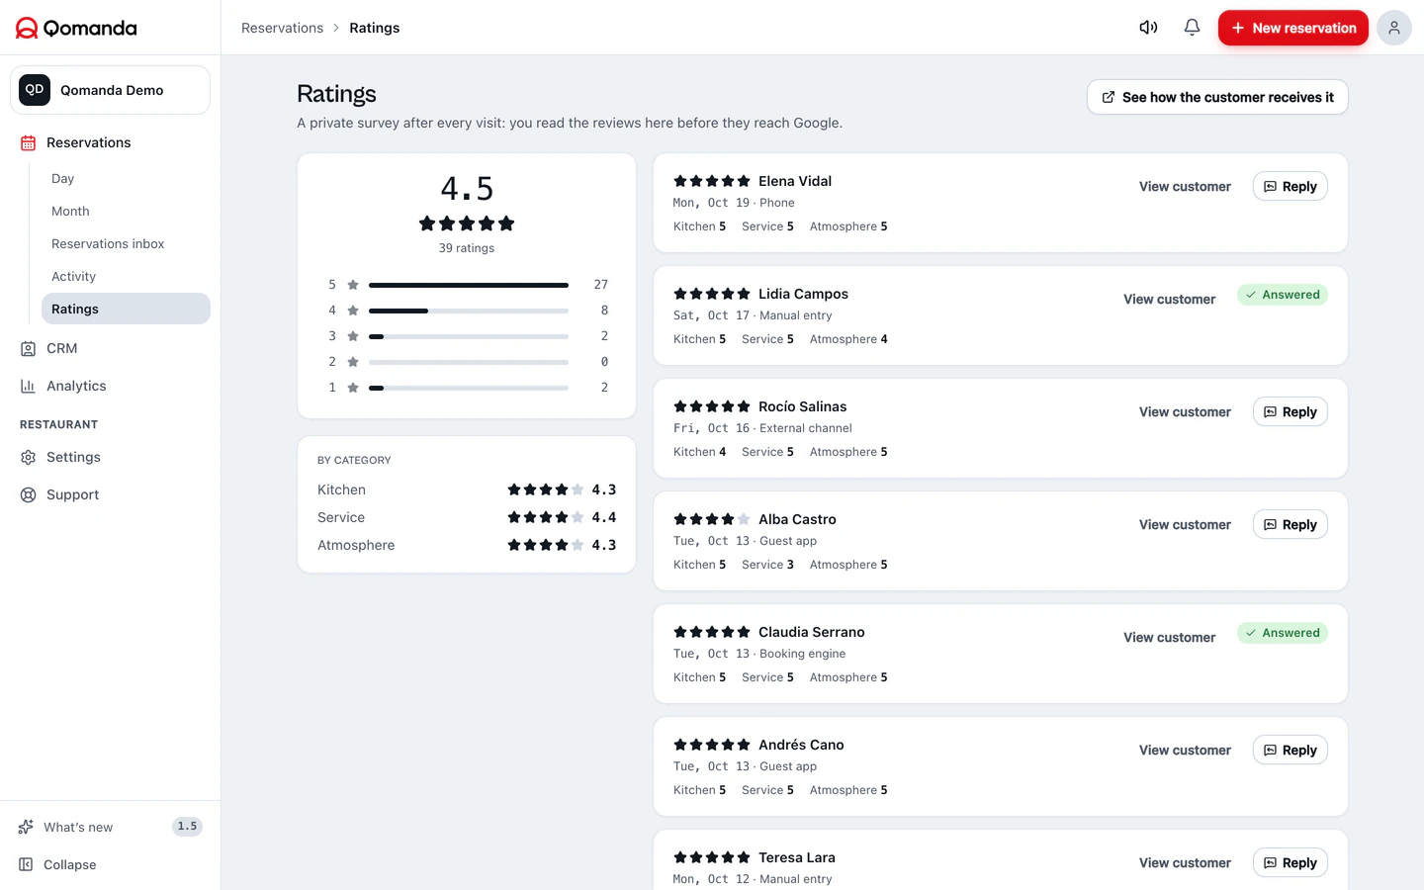The width and height of the screenshot is (1424, 890).
Task: Open the CRM section
Action: tap(110, 348)
